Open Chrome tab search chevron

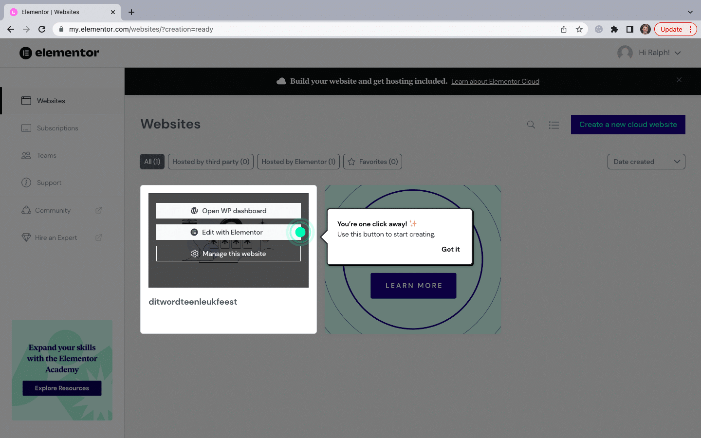click(690, 12)
